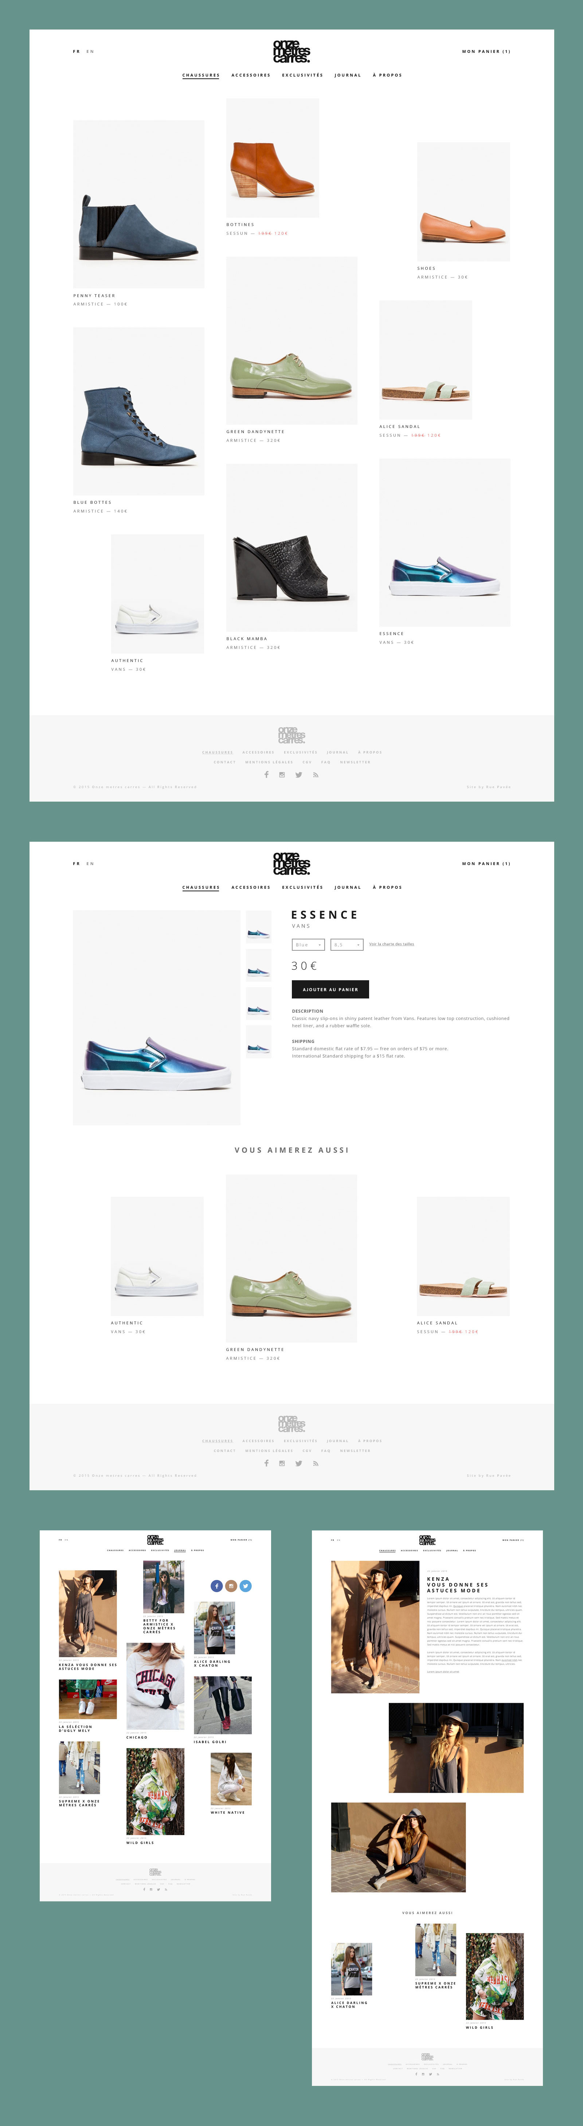Screen dimensions: 583x2126
Task: Click the brown Instagram circle on journal page
Action: click(x=231, y=1585)
